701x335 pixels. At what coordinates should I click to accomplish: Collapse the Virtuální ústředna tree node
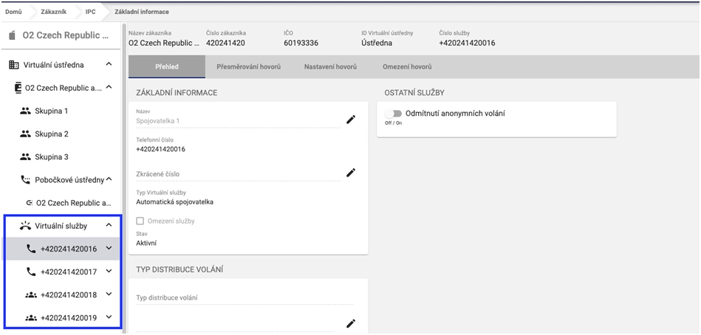tap(109, 65)
